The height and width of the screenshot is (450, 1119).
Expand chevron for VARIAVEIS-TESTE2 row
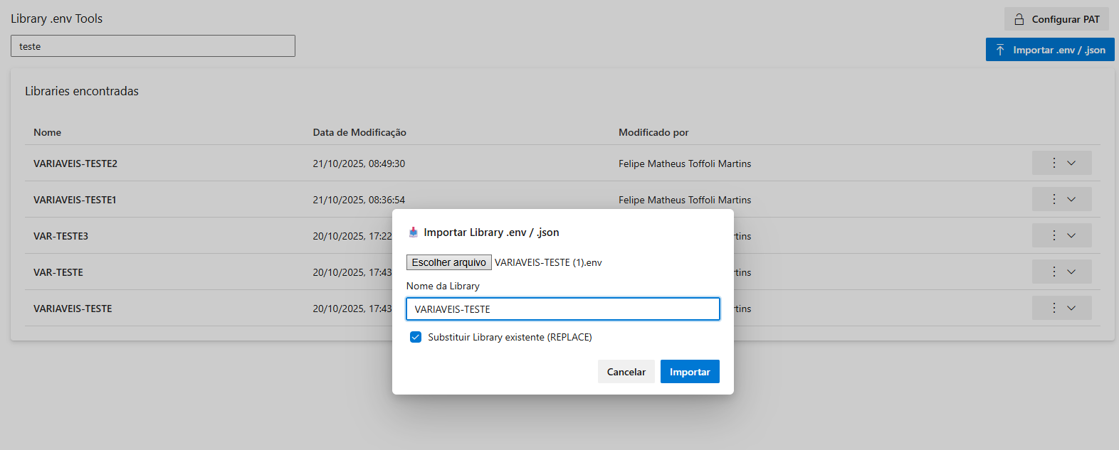point(1071,163)
